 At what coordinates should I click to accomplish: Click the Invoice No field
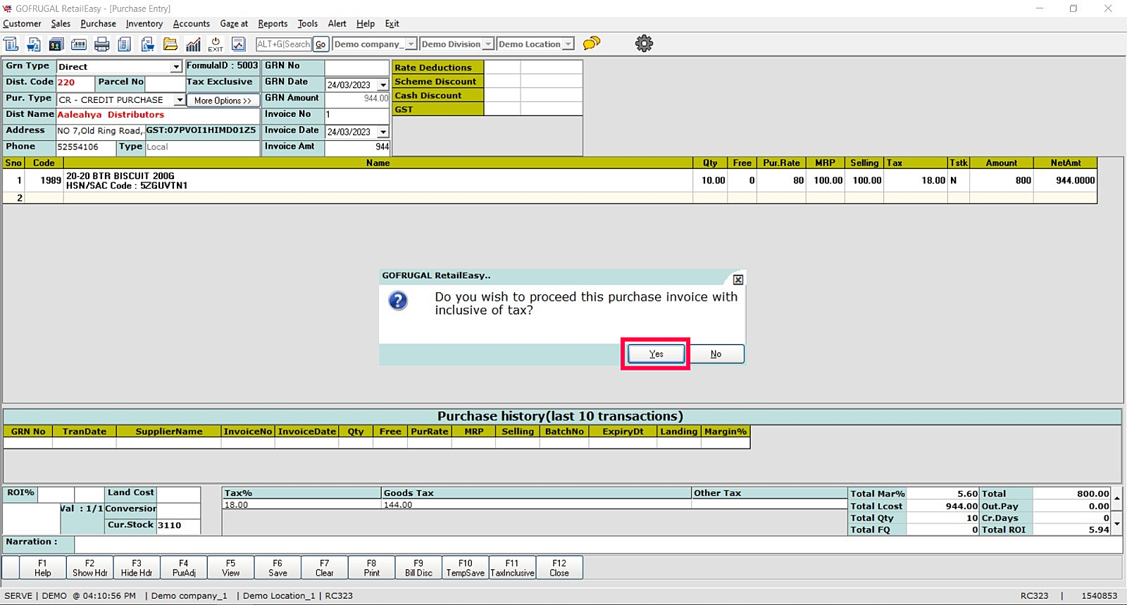pos(357,115)
